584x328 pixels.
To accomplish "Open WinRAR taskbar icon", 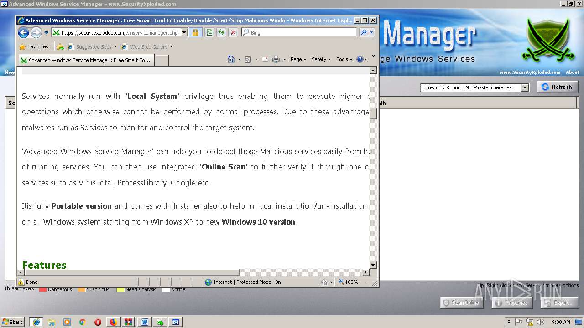I will pyautogui.click(x=129, y=322).
